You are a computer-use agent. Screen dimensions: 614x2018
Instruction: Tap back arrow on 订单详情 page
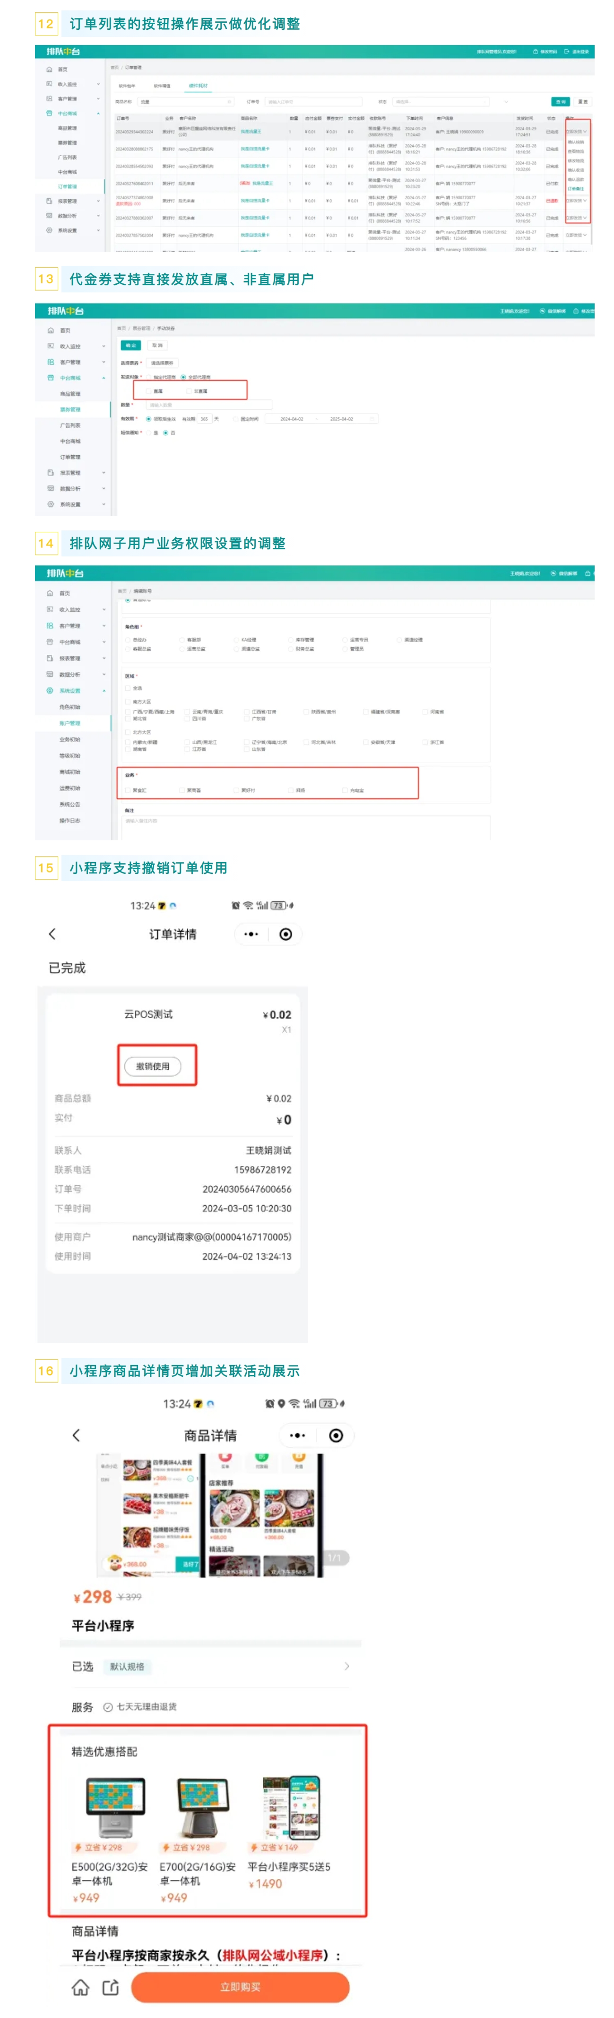point(52,934)
